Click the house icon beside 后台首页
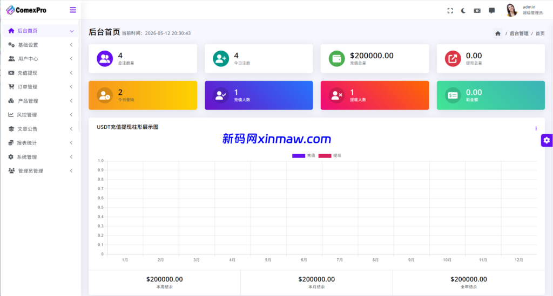 (x=11, y=31)
